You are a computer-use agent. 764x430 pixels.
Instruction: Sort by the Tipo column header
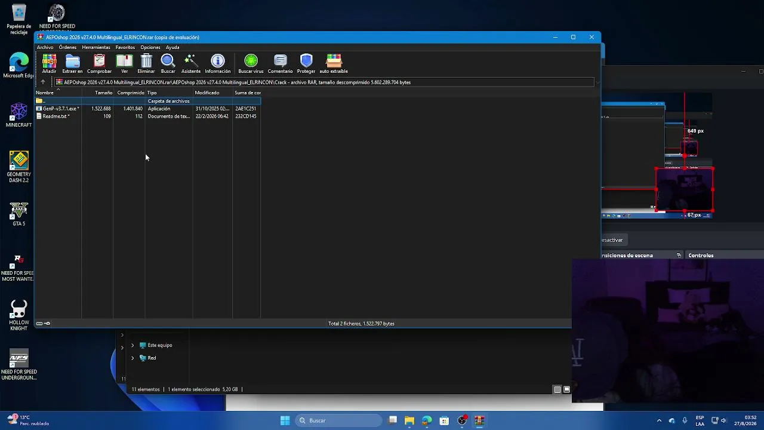[169, 93]
